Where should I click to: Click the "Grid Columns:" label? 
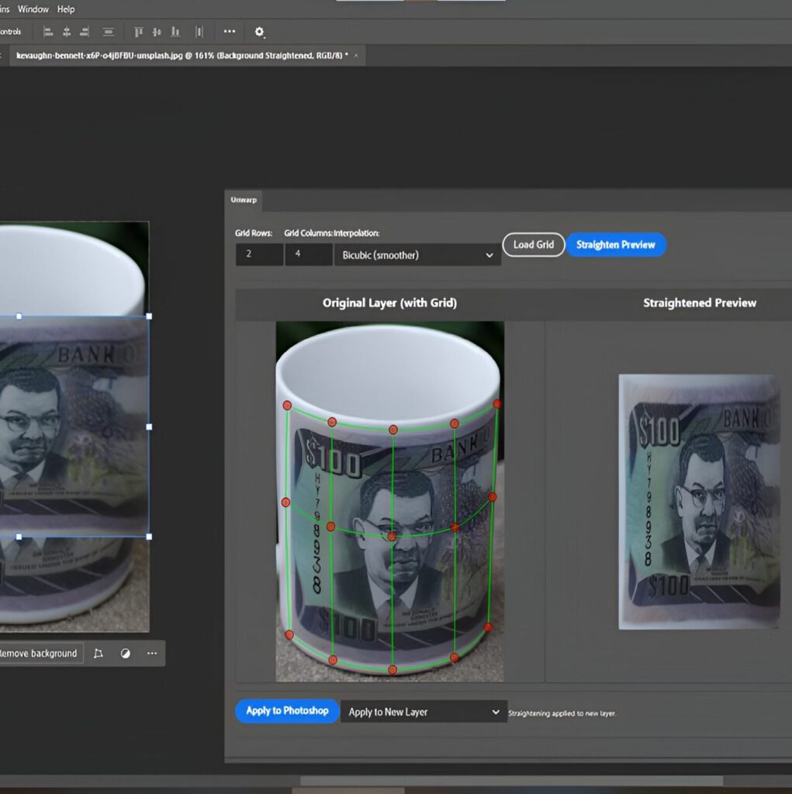(308, 233)
